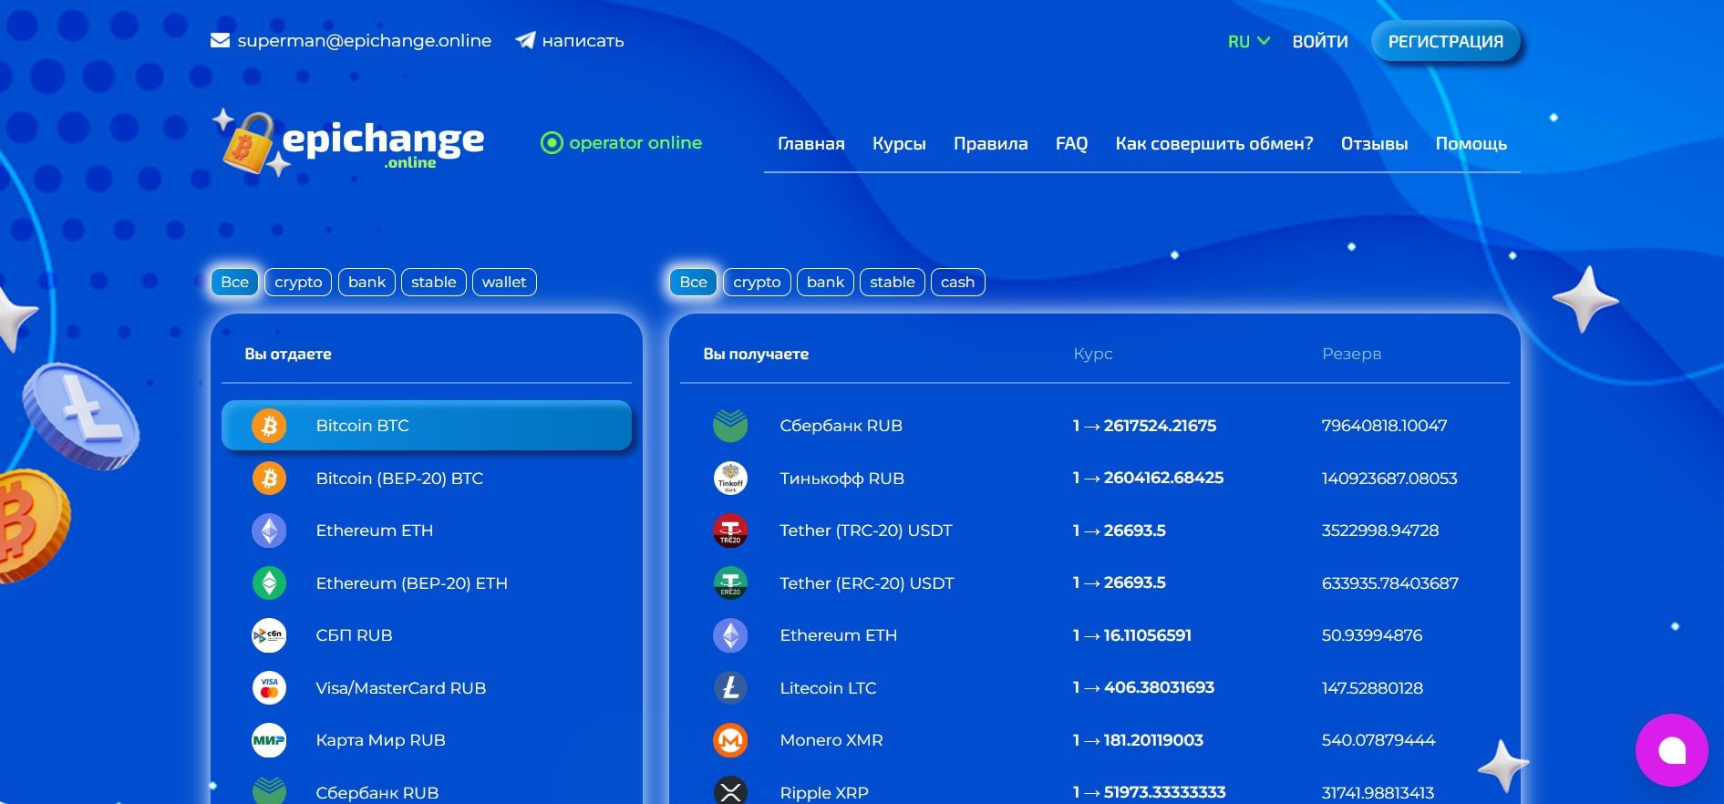1724x804 pixels.
Task: Select Tether (ERC-20) USDT row
Action: click(x=1094, y=583)
